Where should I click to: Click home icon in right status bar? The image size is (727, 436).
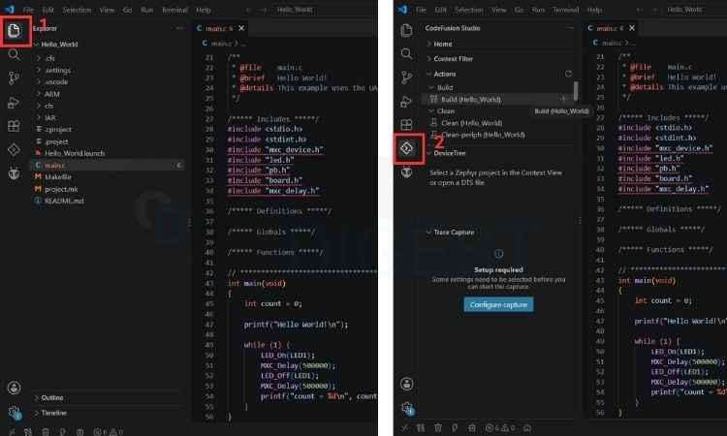[527, 427]
